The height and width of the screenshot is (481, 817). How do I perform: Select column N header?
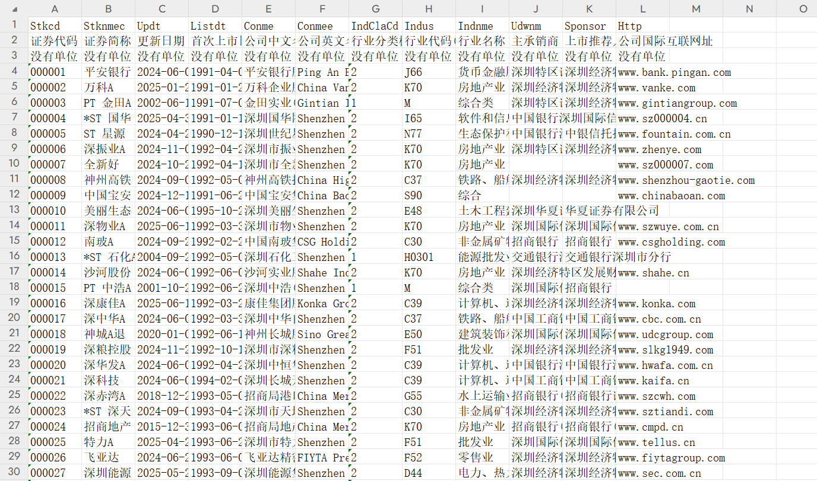coord(750,9)
